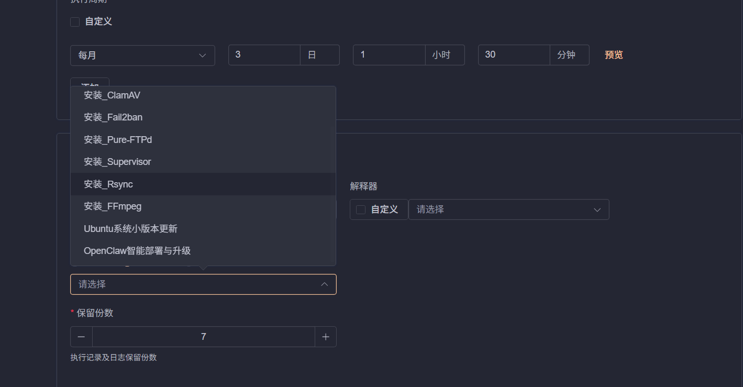
Task: Pick OpenClaw智能部署与升级 script
Action: 137,251
